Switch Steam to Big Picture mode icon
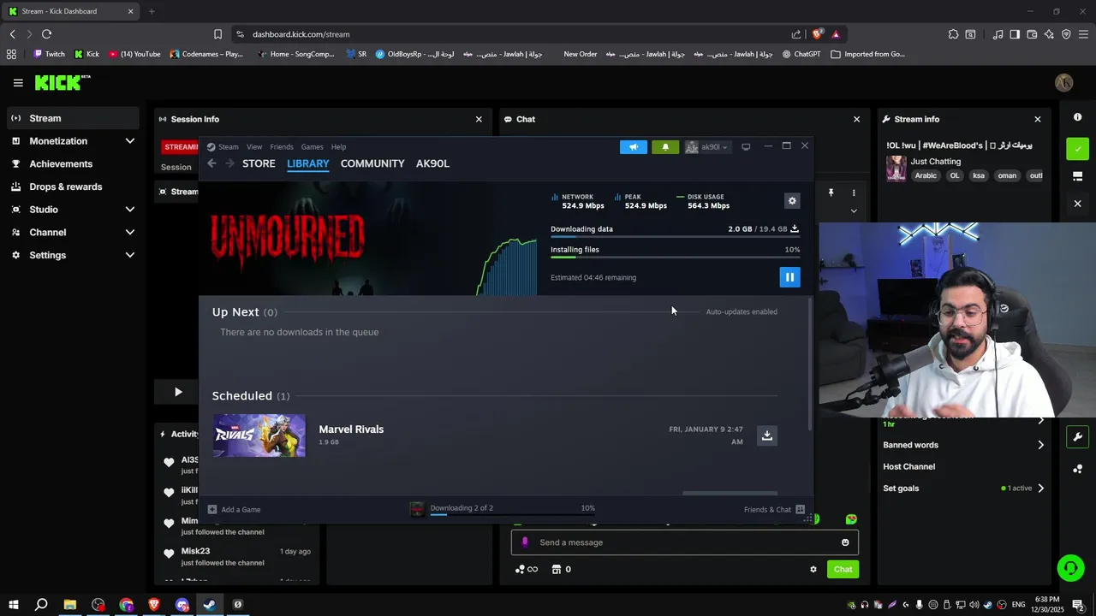The width and height of the screenshot is (1096, 616). [x=746, y=147]
